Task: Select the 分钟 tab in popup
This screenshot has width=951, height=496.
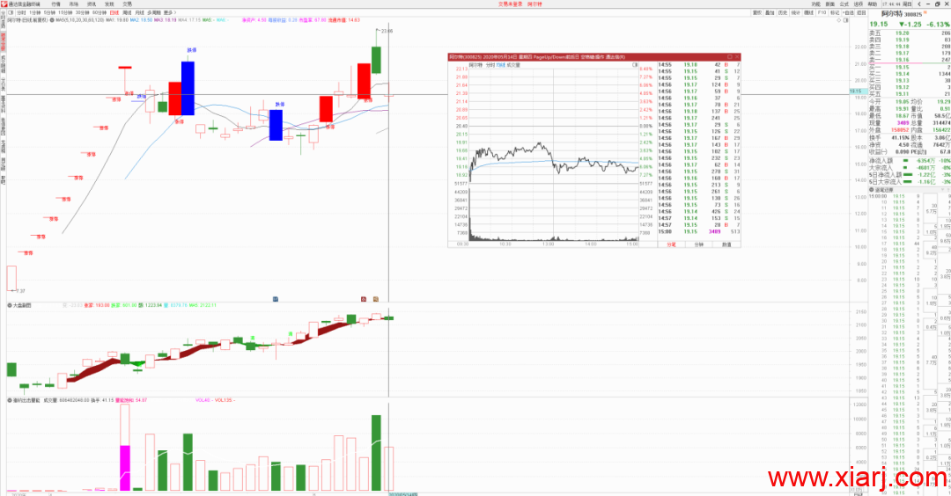Action: [698, 244]
